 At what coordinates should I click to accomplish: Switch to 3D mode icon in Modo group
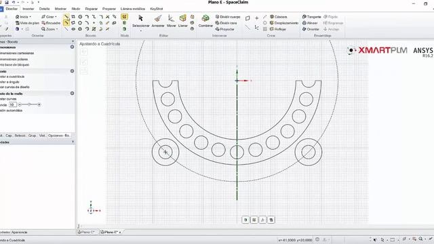[x=124, y=29]
